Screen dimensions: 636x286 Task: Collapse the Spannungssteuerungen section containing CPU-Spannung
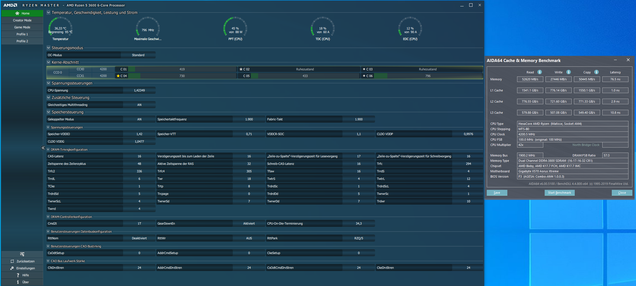48,83
